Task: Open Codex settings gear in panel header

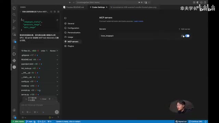Action: pyautogui.click(x=55, y=12)
